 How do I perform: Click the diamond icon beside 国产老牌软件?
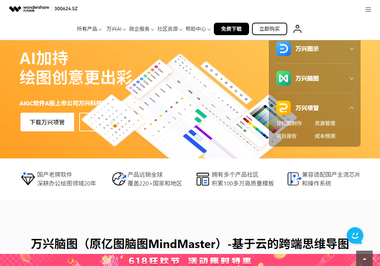28,179
